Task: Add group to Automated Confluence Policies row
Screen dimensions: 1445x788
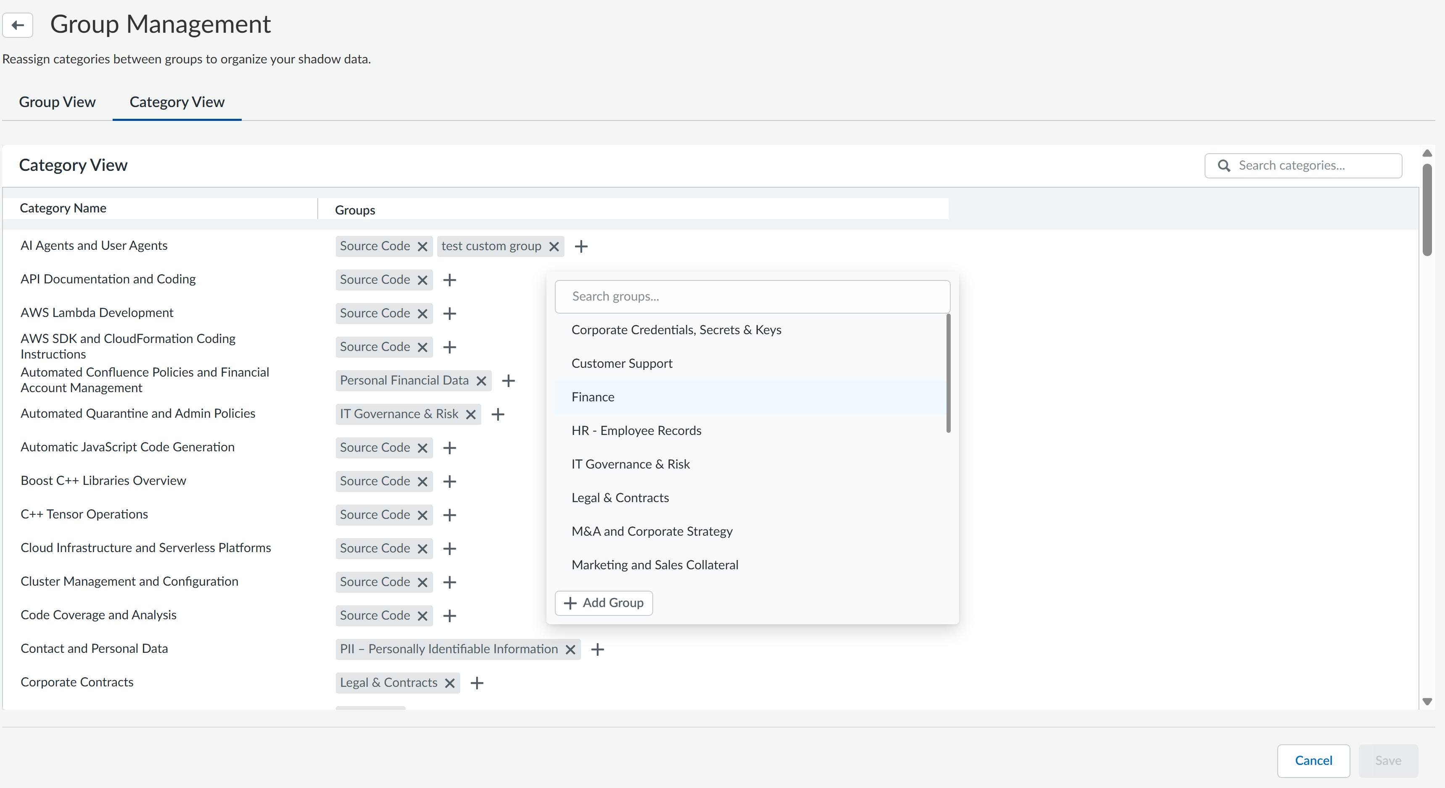Action: [508, 381]
